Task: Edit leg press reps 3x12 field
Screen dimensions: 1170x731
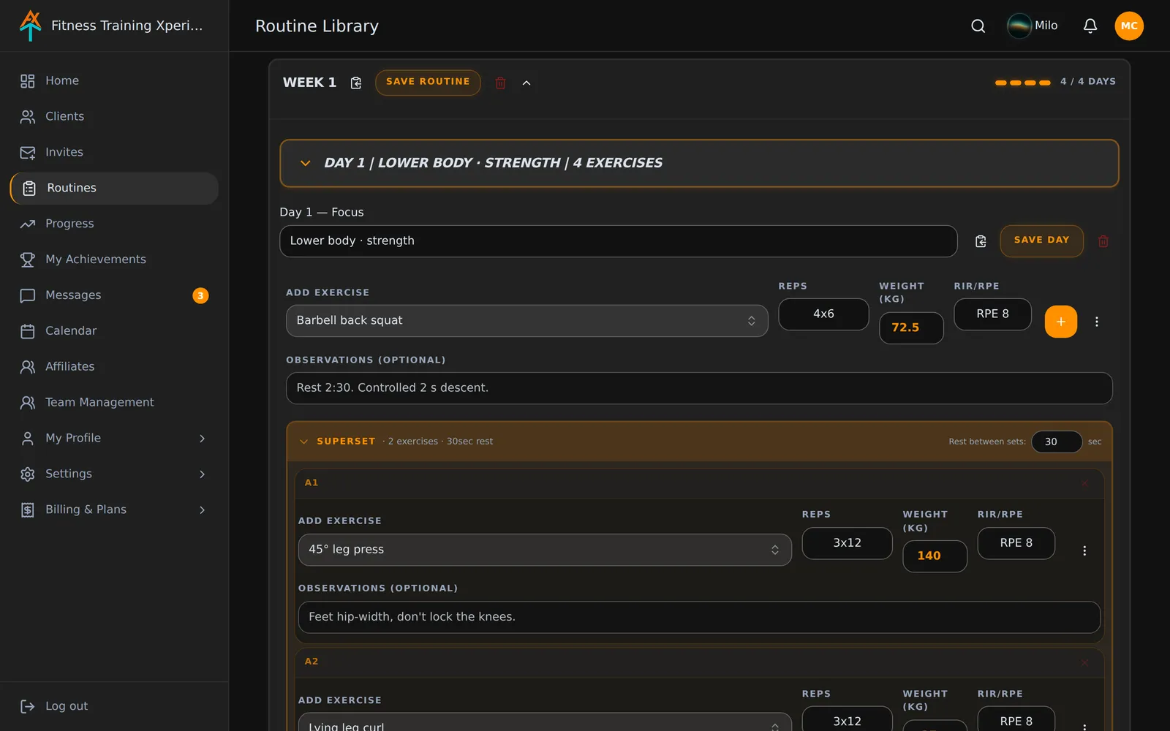Action: coord(847,543)
